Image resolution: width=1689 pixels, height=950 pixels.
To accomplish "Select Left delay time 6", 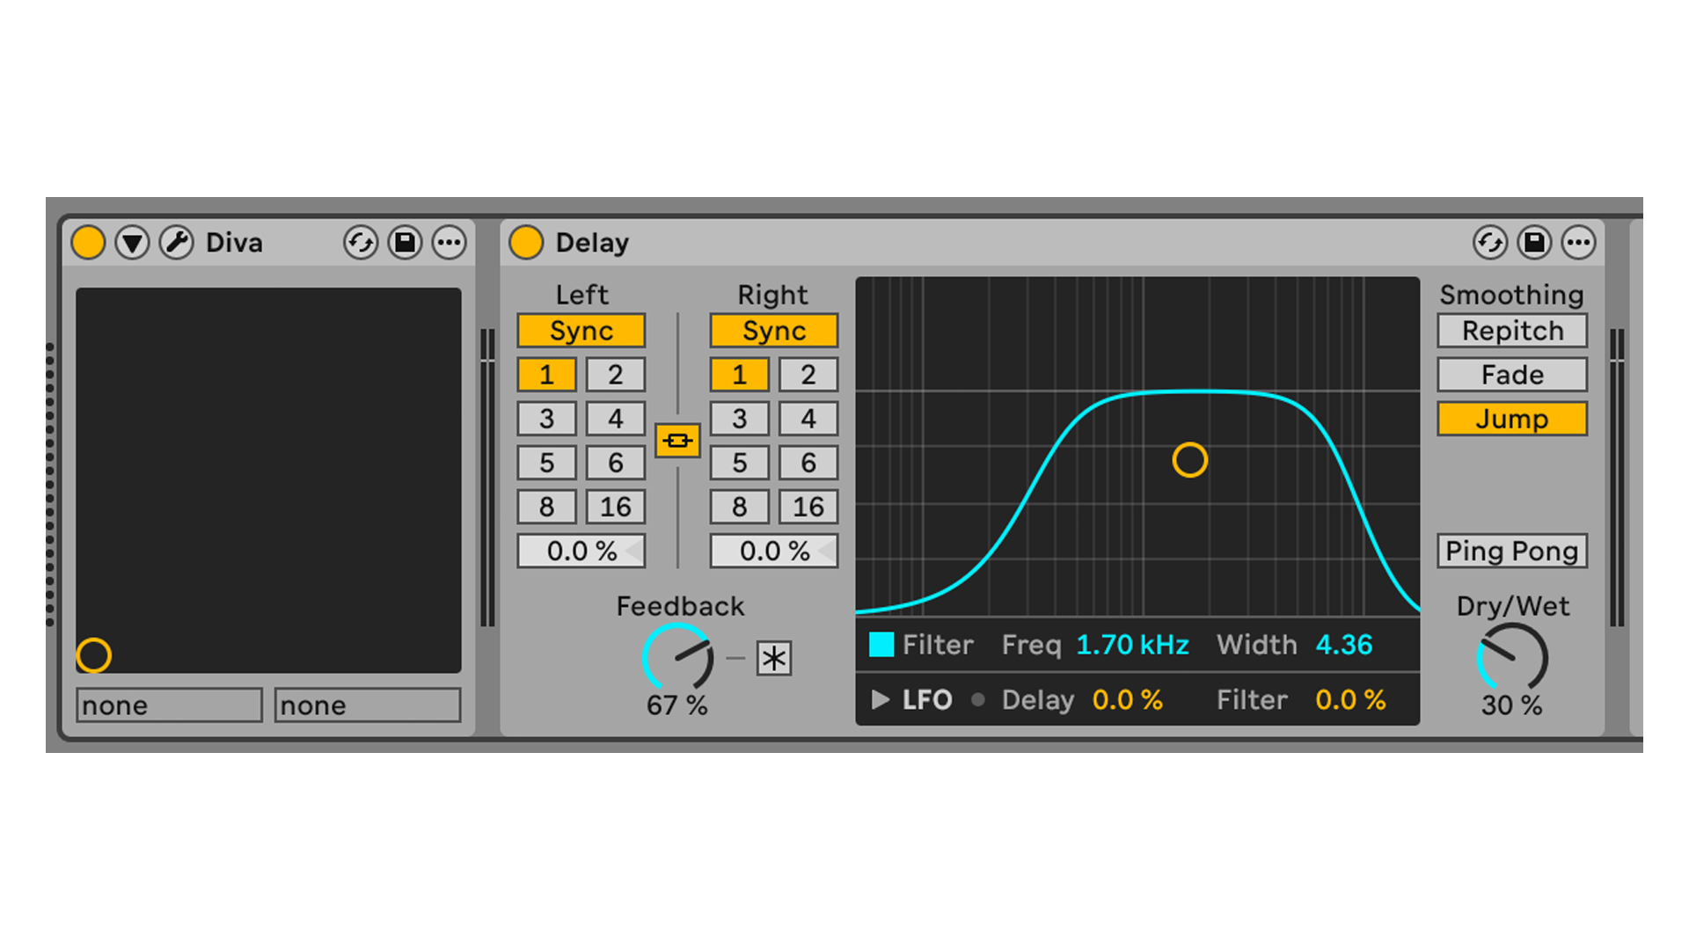I will coord(616,463).
